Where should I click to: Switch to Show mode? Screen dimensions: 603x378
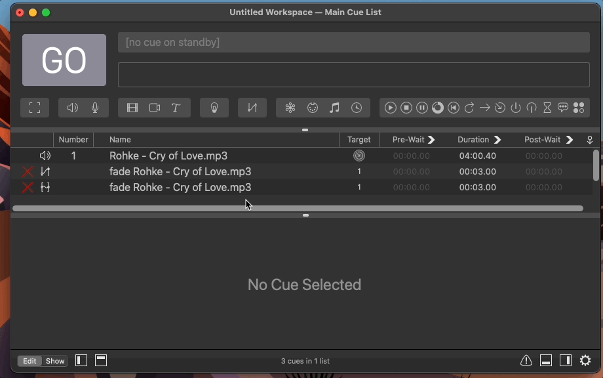point(55,361)
